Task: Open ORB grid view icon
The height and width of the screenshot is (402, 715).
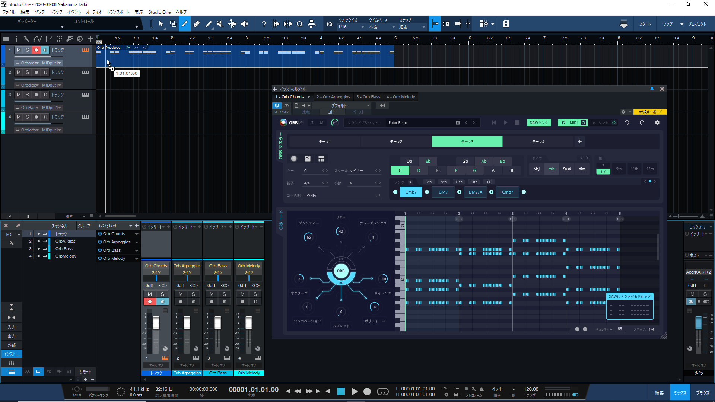Action: (321, 159)
